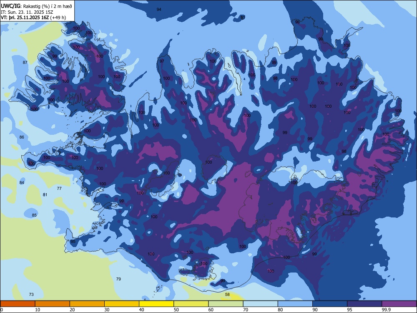Pick the pale yellow 50–60 legend swatch
Image resolution: width=417 pixels, height=313 pixels.
point(191,304)
